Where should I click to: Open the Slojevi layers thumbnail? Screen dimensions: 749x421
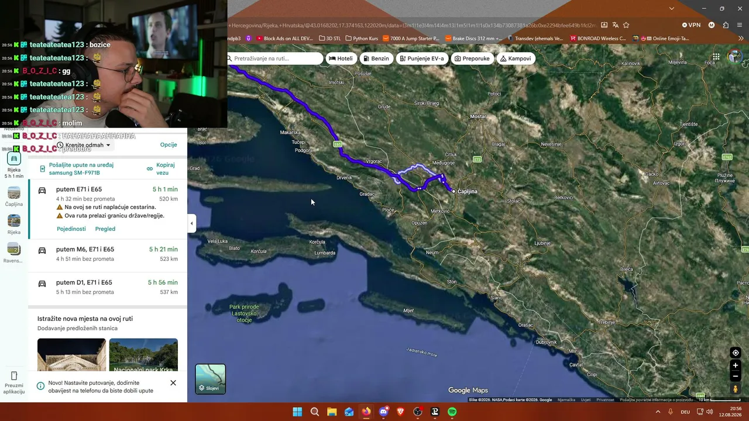210,378
